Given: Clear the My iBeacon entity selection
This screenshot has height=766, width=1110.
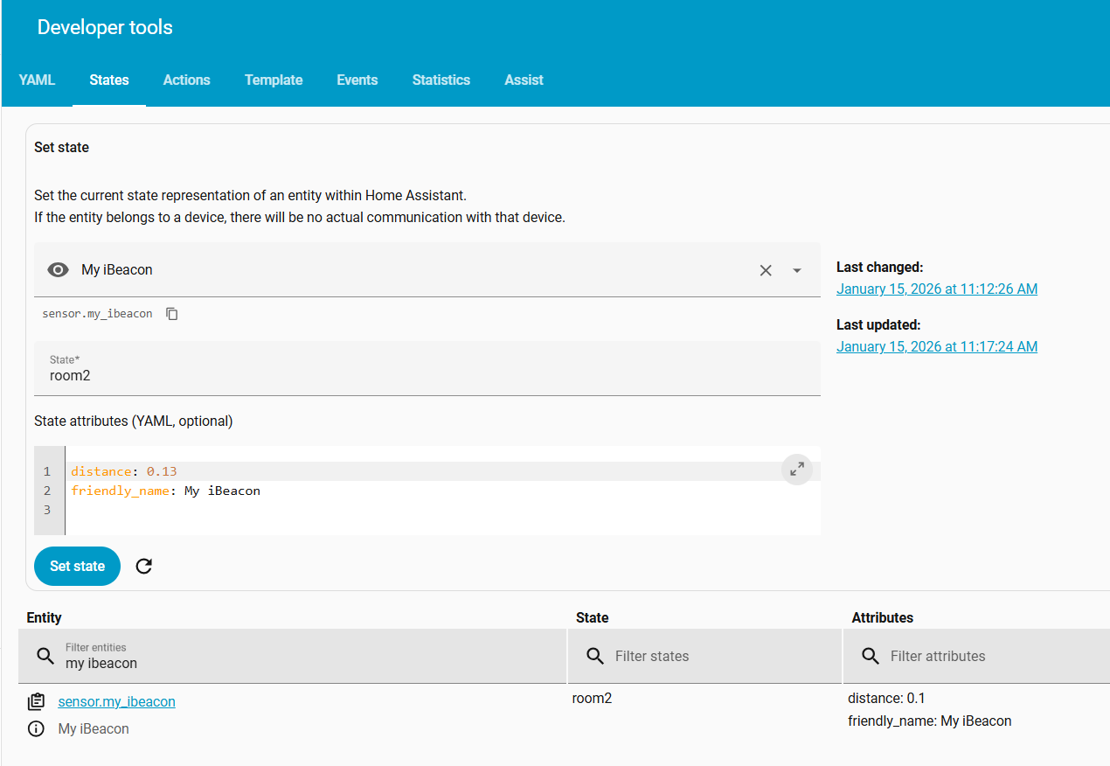Looking at the screenshot, I should [x=766, y=270].
